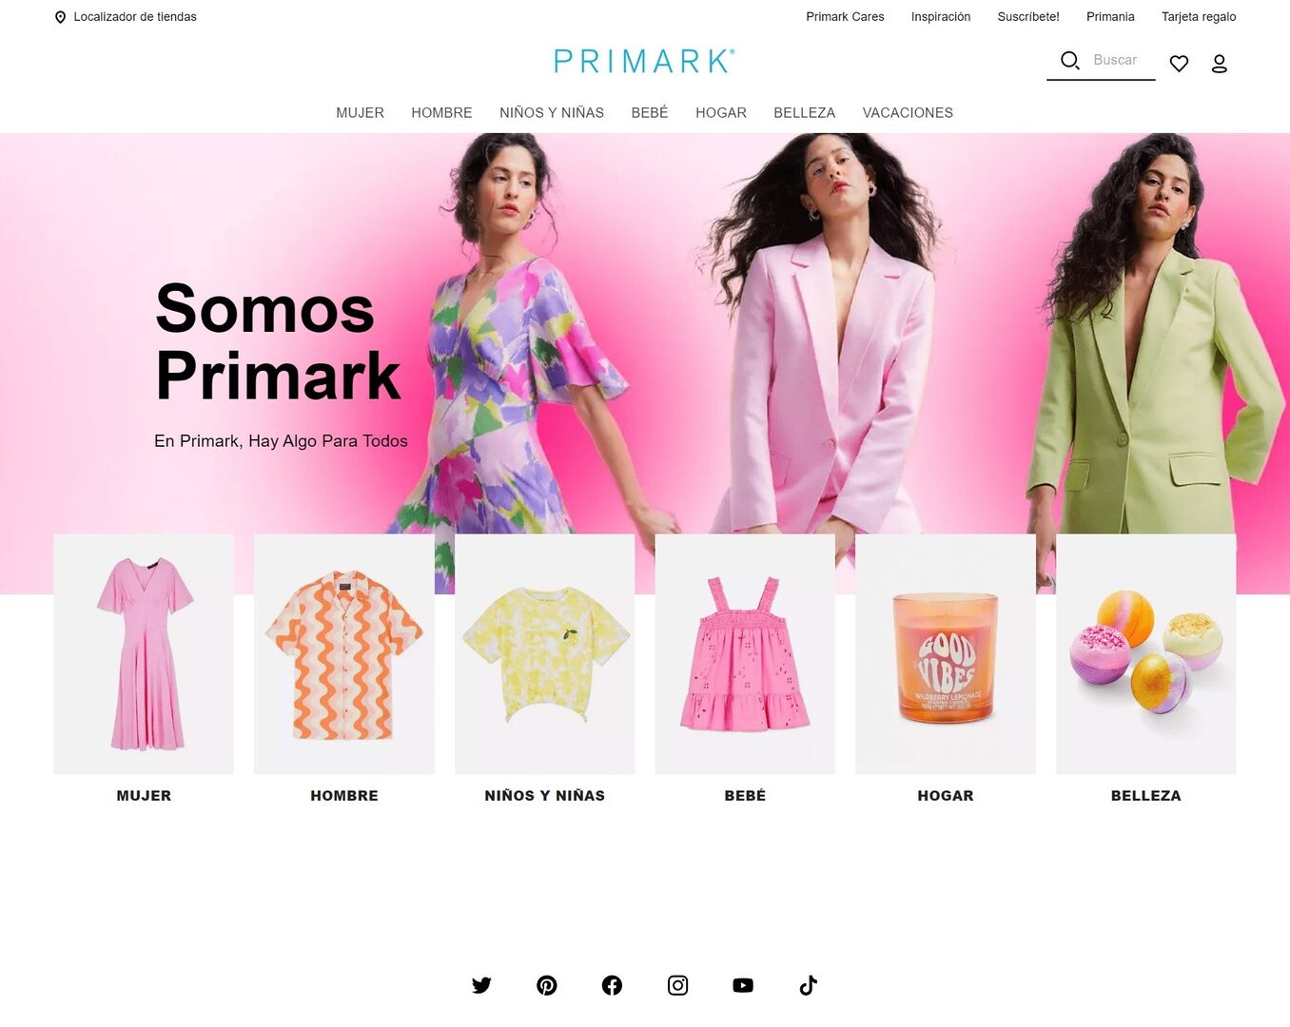Open the TikTok icon
The width and height of the screenshot is (1290, 1027).
click(809, 985)
